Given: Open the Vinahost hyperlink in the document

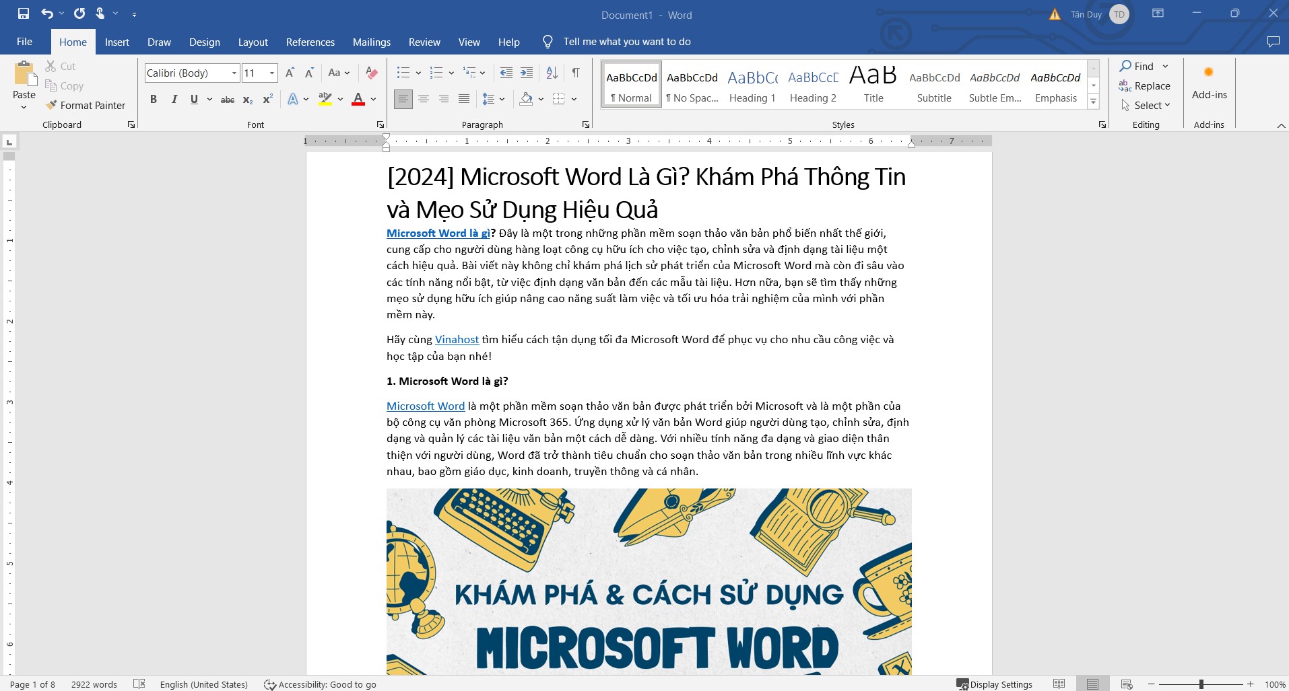Looking at the screenshot, I should 457,340.
